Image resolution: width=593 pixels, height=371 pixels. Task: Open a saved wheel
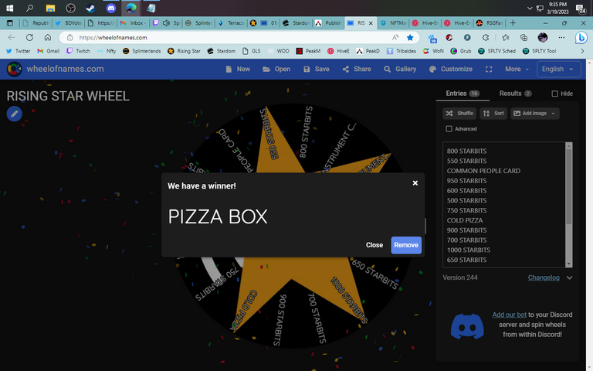click(276, 69)
